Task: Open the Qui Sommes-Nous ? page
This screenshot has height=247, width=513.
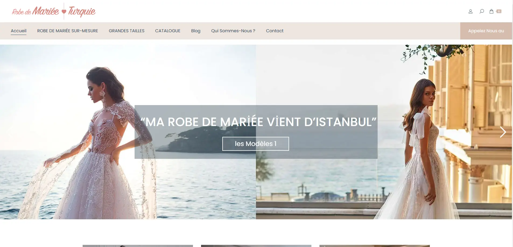Action: 233,31
